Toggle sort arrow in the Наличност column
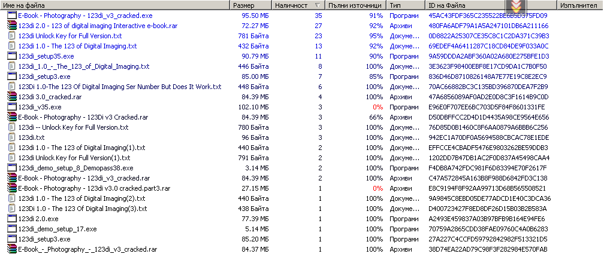This screenshot has height=260, width=604. coord(318,5)
